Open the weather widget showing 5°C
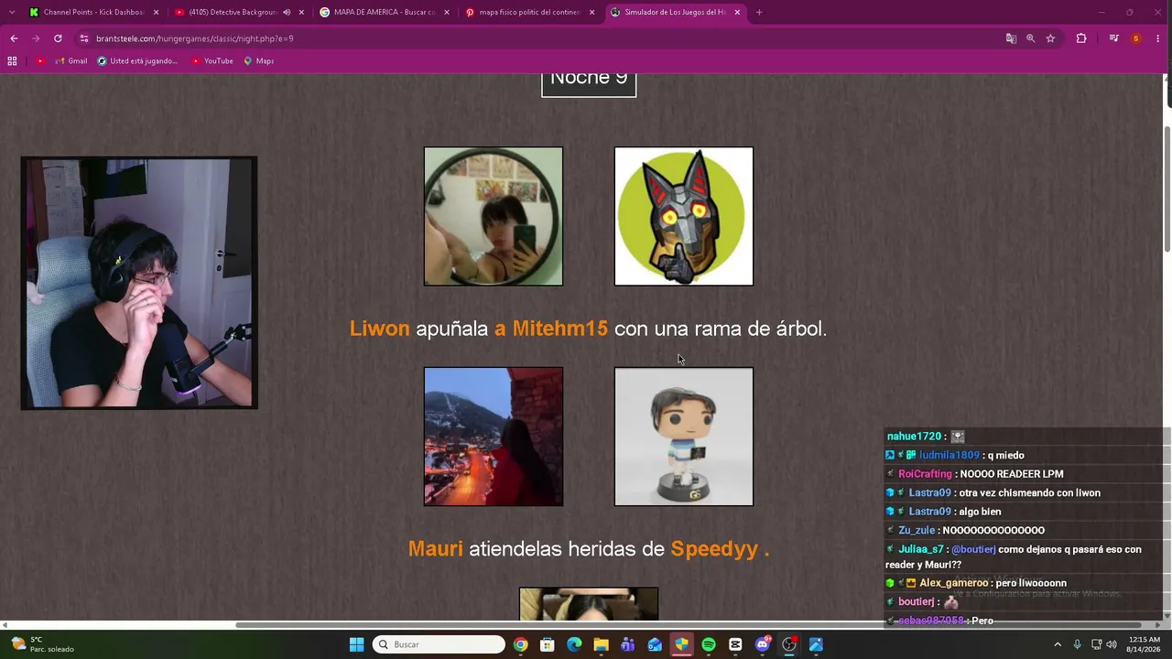 [x=42, y=644]
